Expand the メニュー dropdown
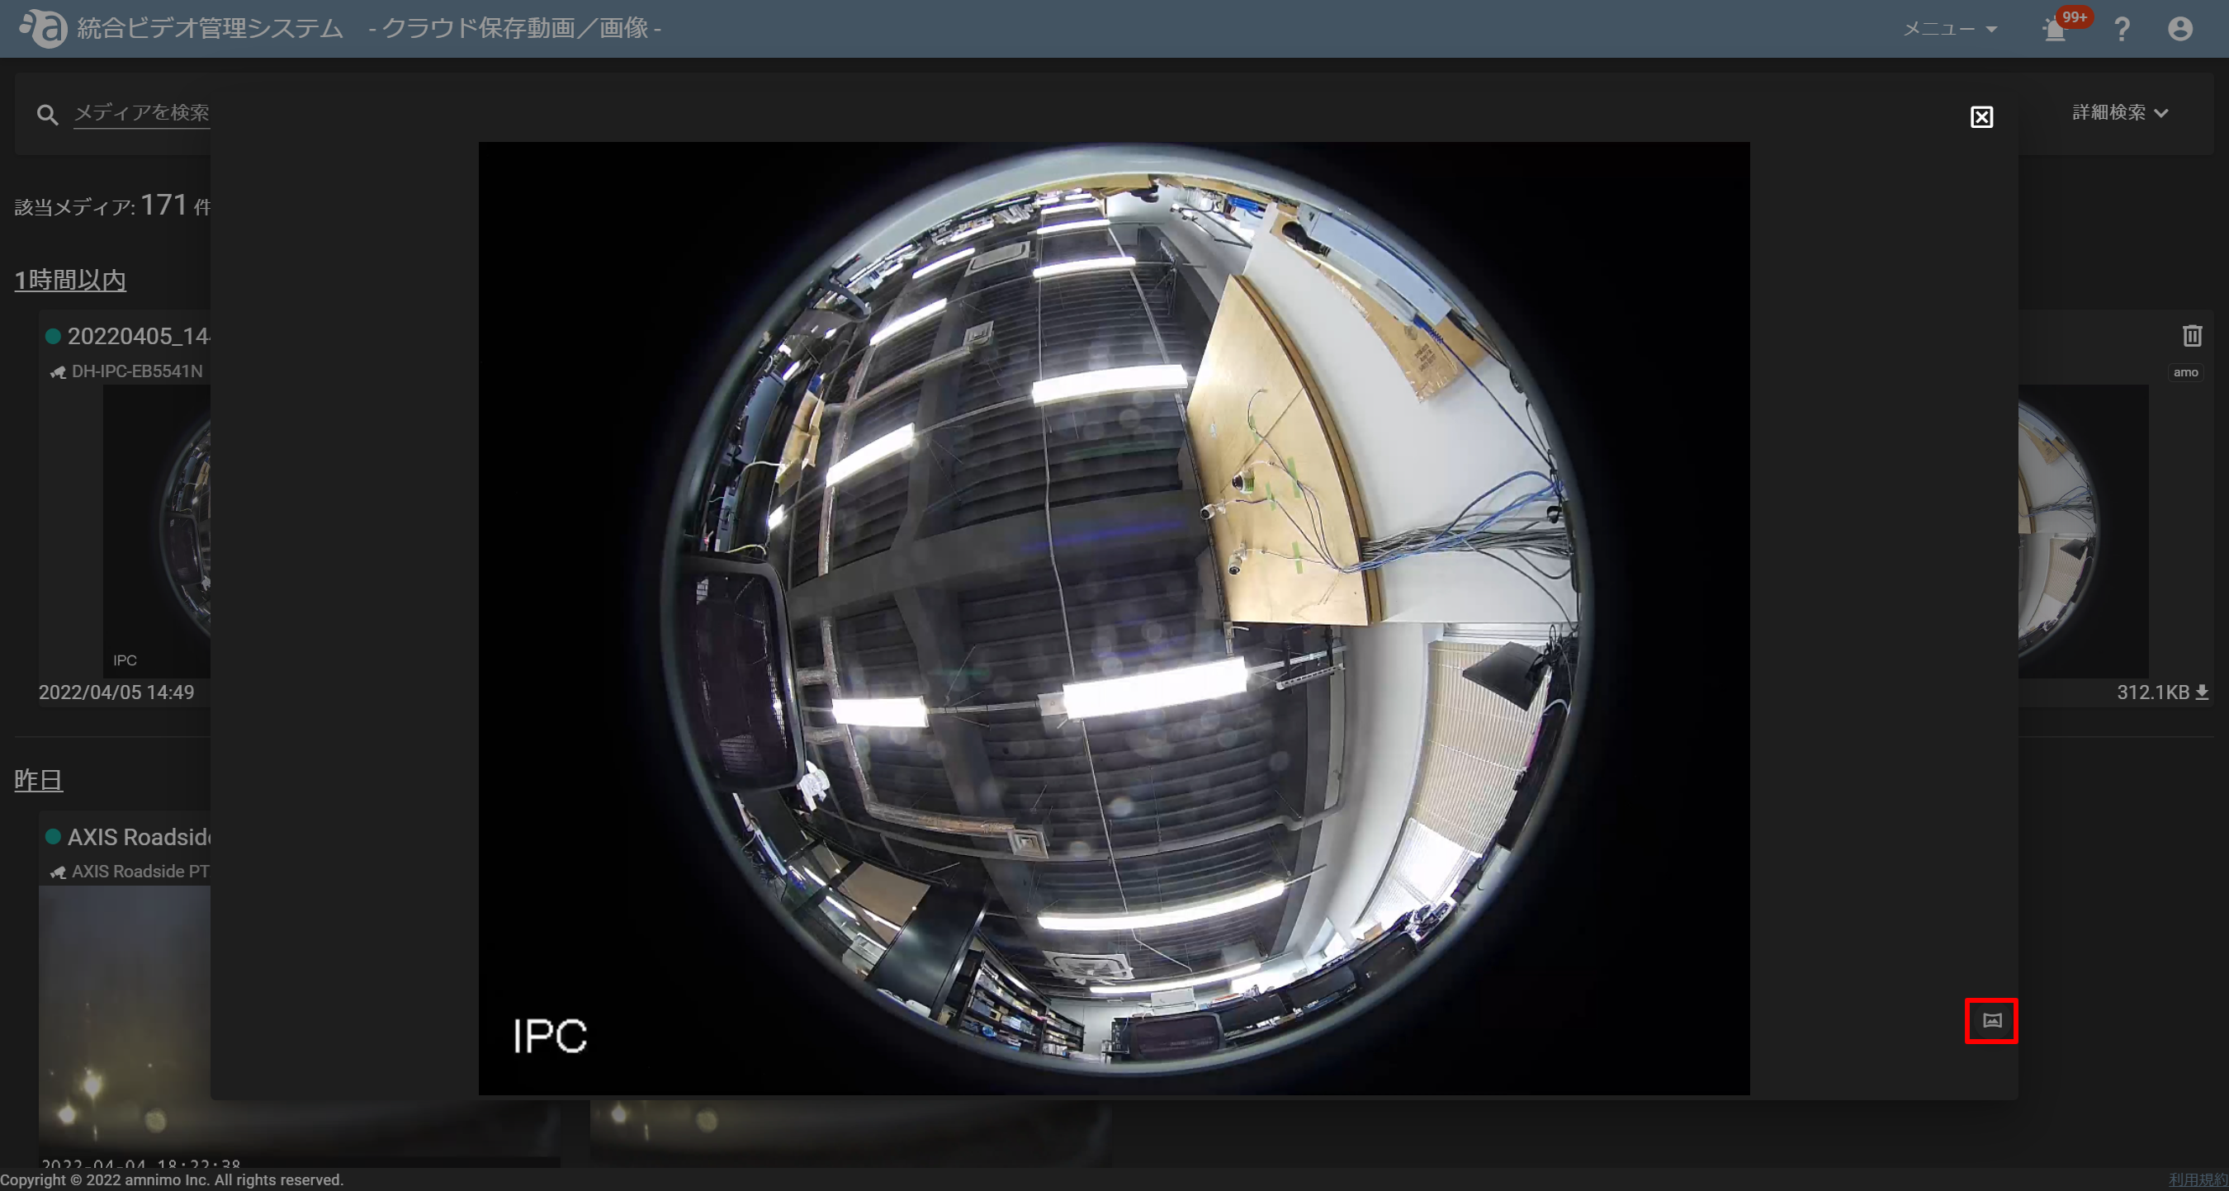 click(x=1949, y=30)
